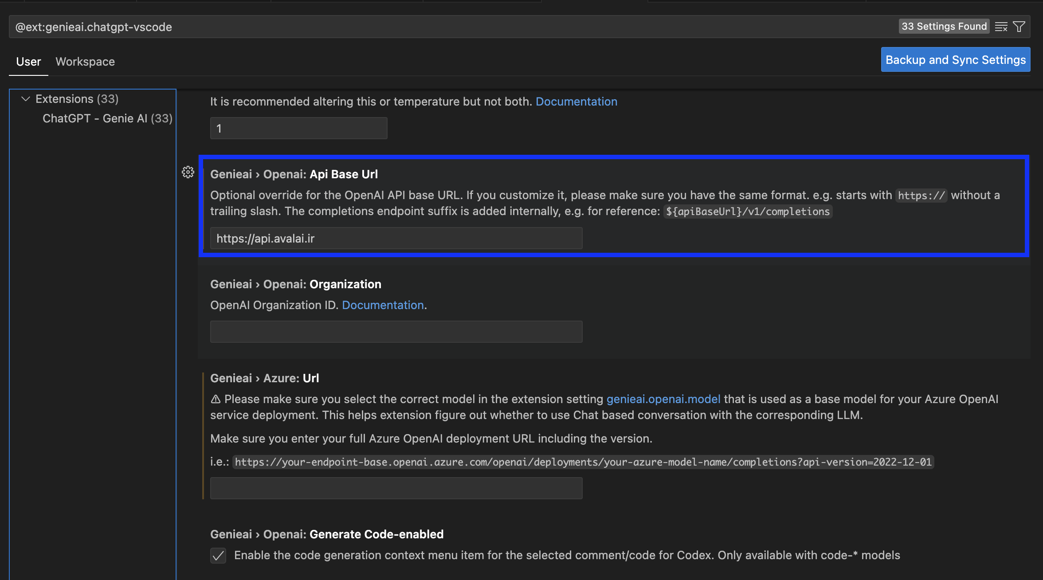Open the Organization ID Documentation link
This screenshot has width=1043, height=580.
383,305
